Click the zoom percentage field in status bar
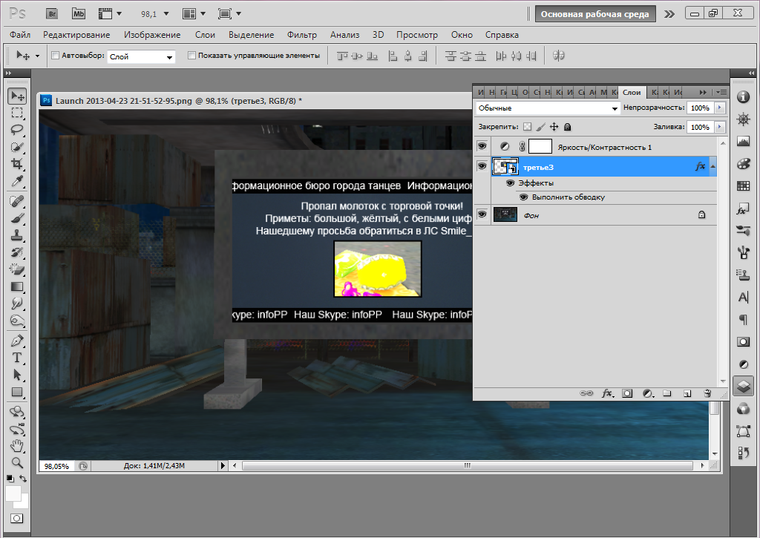 [56, 466]
